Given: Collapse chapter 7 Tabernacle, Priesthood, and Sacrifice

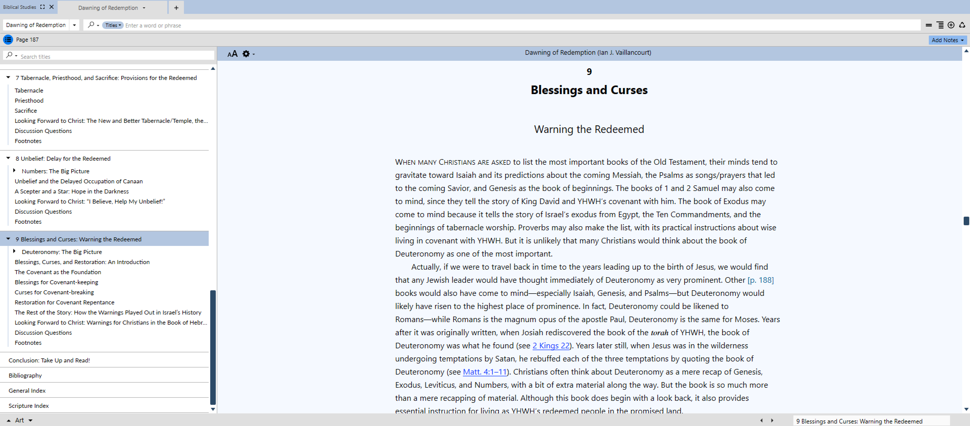Looking at the screenshot, I should pos(8,77).
